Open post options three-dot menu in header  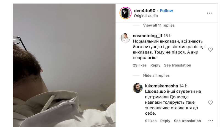(x=209, y=13)
